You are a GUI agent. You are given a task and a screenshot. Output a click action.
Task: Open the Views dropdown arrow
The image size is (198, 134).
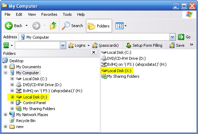pos(125,26)
